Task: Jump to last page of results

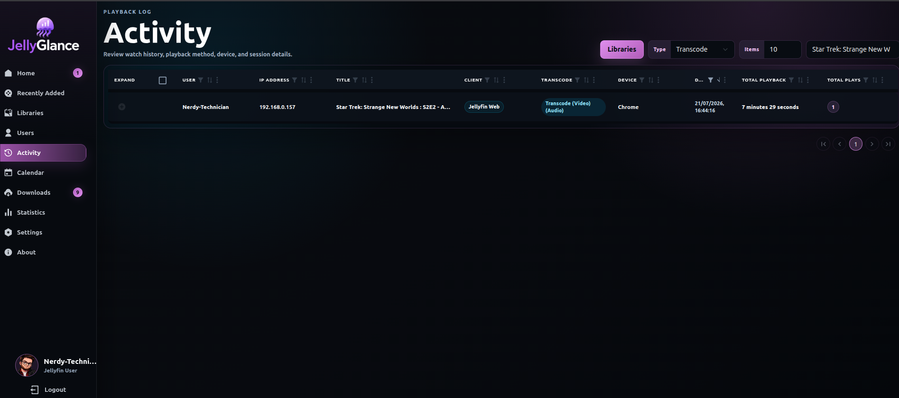Action: click(888, 144)
